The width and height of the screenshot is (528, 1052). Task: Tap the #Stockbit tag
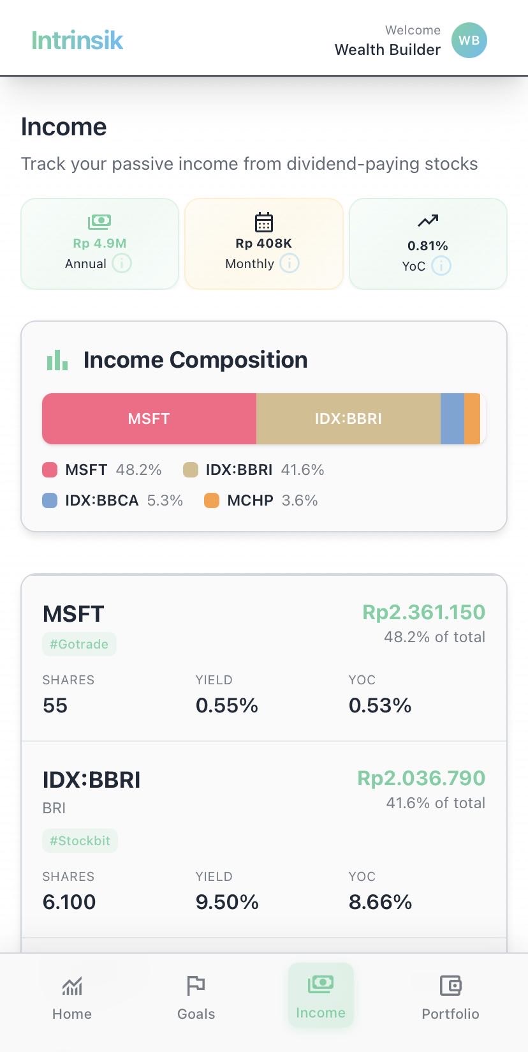point(80,841)
